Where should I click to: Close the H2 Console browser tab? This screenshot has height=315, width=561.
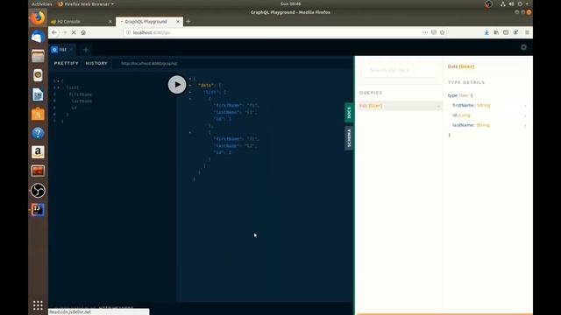pos(110,22)
